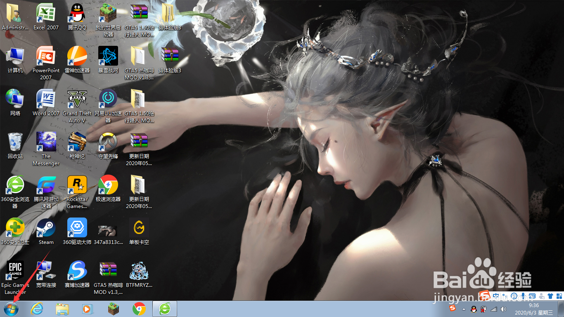Launch the 单板卡空 desktop icon
This screenshot has height=317, width=564.
(139, 227)
